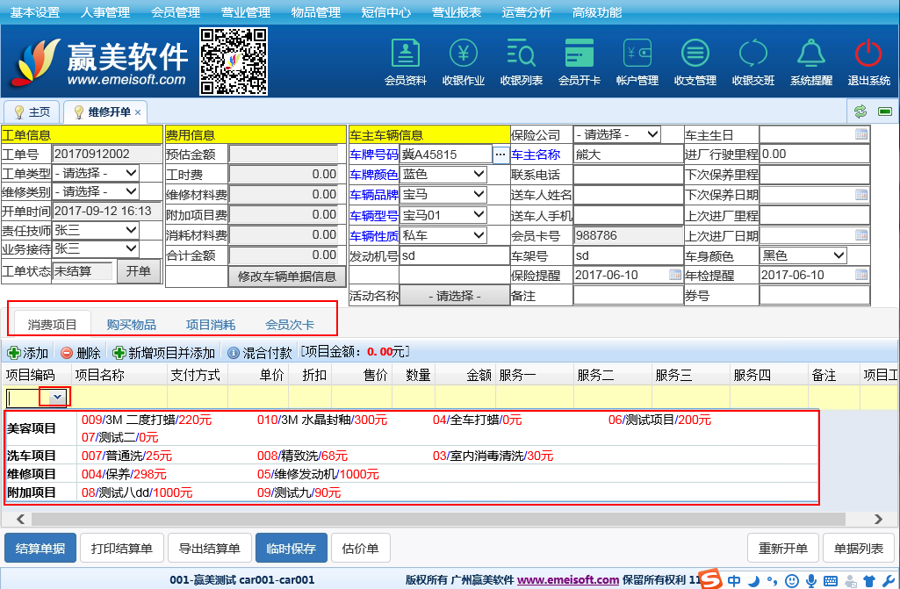This screenshot has width=900, height=589.
Task: Open the 系统提醒 bell notification icon
Action: (x=810, y=61)
